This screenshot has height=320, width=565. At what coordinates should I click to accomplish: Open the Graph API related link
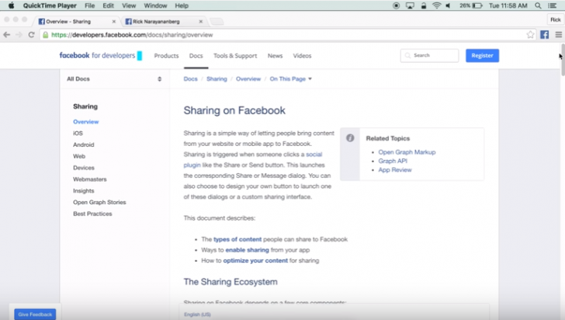393,161
